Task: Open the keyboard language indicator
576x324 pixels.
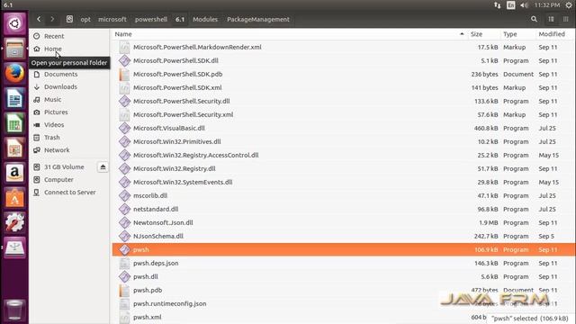Action: coord(511,5)
